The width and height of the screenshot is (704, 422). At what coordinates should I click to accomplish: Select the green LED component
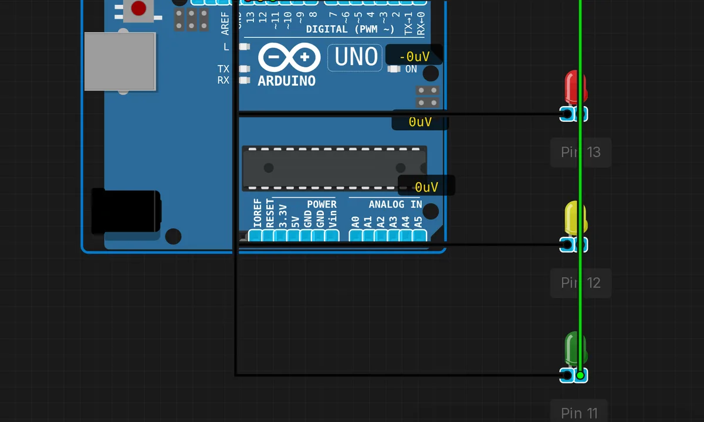click(575, 350)
